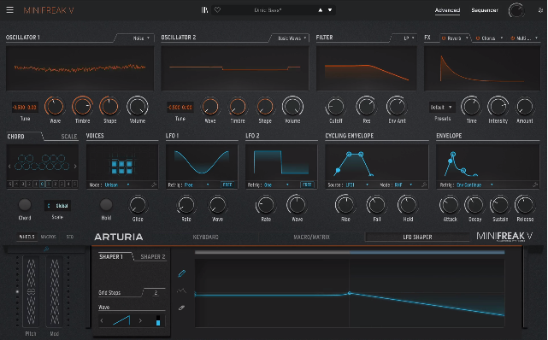Toggle Chorus FX power on/off
This screenshot has width=548, height=340.
(478, 38)
